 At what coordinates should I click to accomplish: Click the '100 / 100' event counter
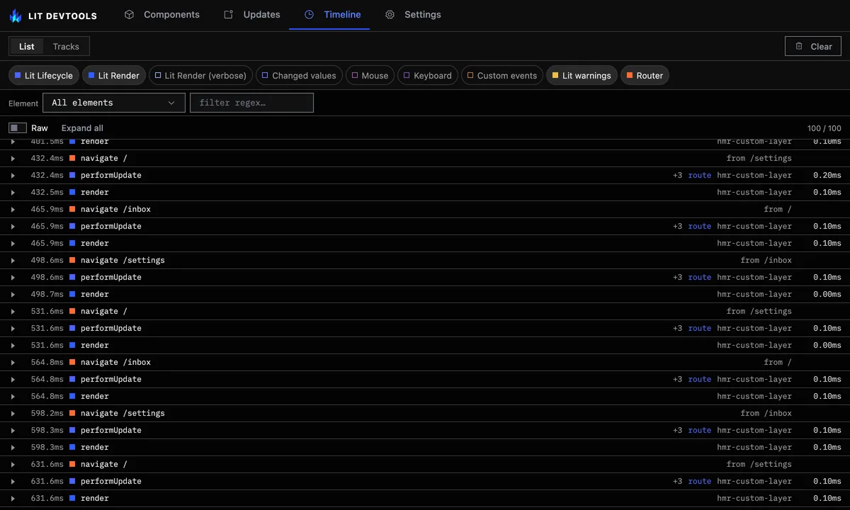click(824, 128)
